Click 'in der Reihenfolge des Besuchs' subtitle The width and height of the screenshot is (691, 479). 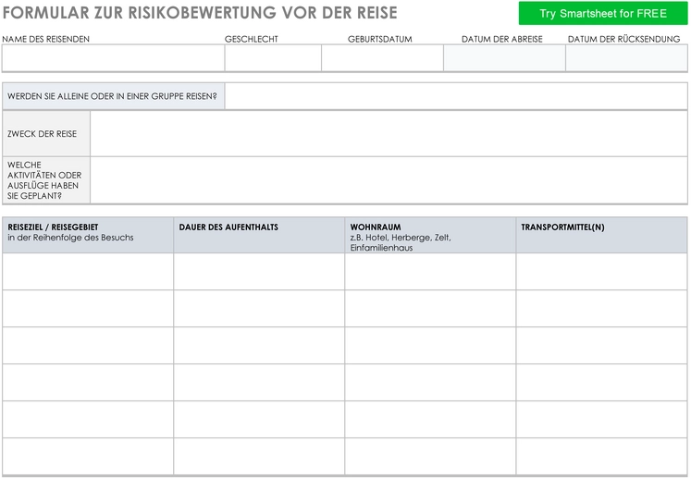click(x=70, y=238)
